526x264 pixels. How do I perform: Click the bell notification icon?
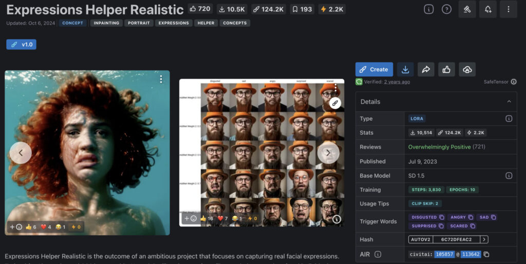(x=487, y=9)
